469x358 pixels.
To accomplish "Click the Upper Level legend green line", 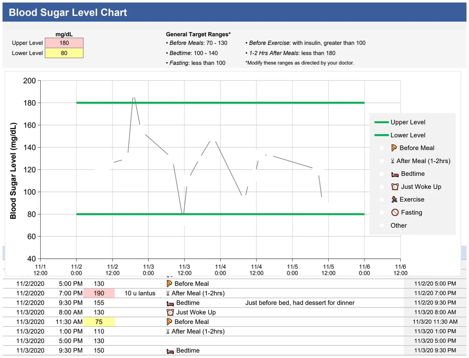I will click(381, 122).
